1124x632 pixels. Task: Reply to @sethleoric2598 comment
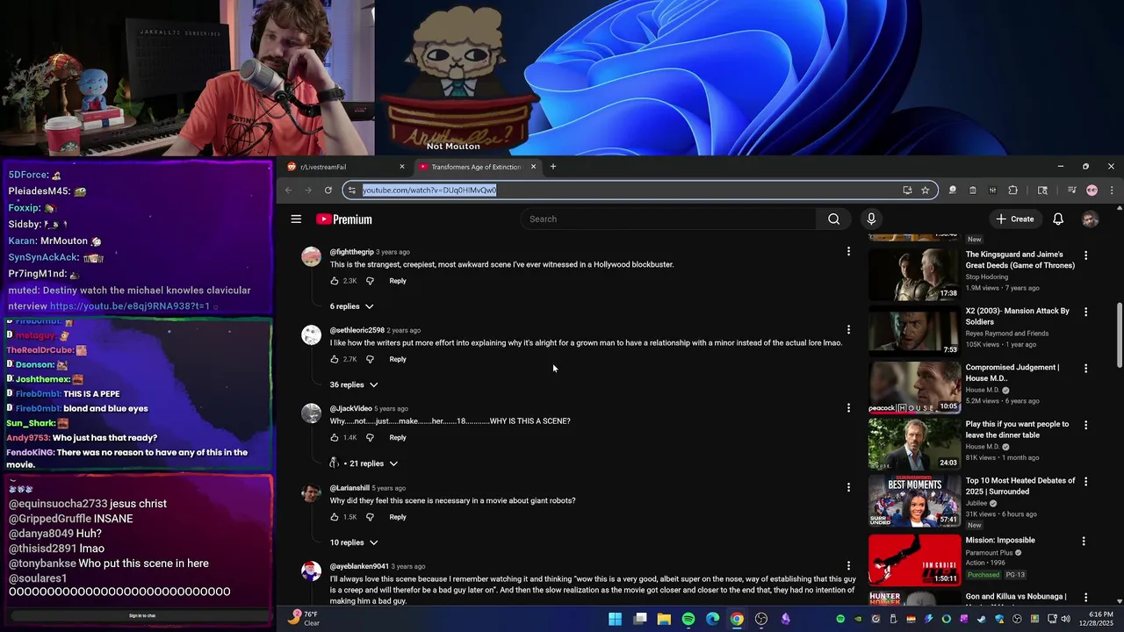tap(398, 359)
